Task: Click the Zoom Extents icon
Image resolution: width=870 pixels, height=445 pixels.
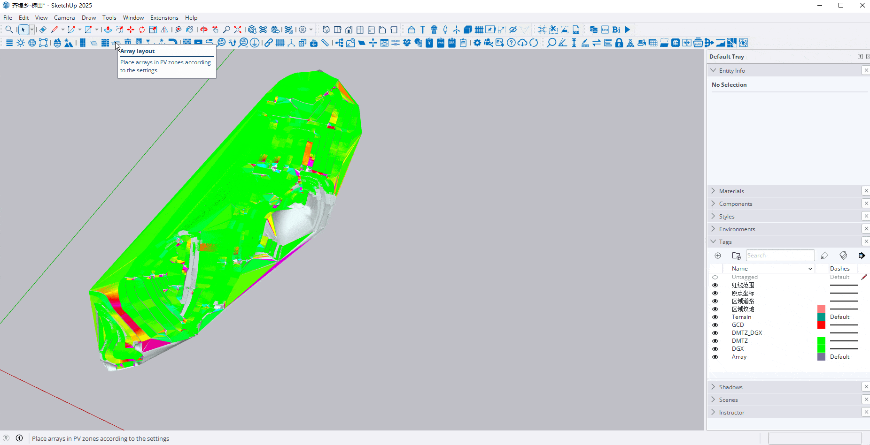Action: (238, 30)
